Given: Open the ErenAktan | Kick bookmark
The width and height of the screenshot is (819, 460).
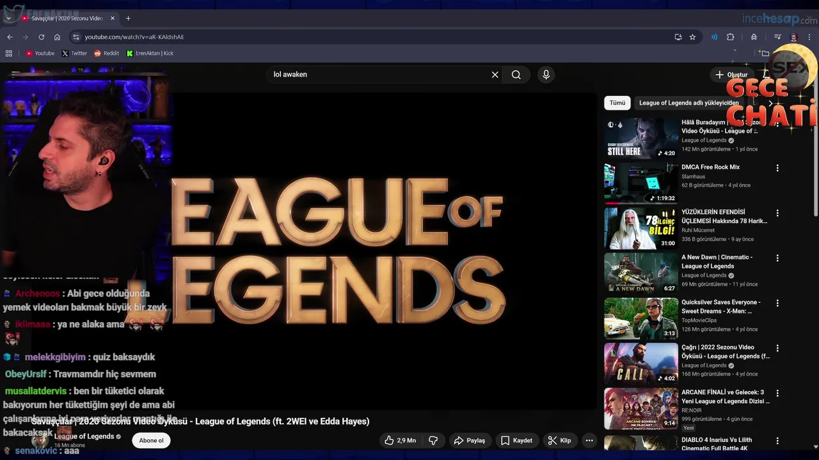Looking at the screenshot, I should 150,54.
